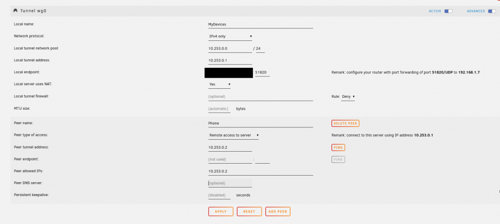Viewport: 500px width, 224px height.
Task: Click the MTU size automatic field
Action: coord(219,109)
